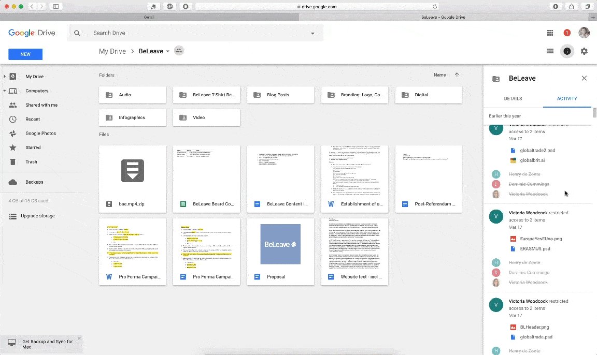Open the Branding: Logo folder
This screenshot has height=355, width=597.
[x=354, y=95]
